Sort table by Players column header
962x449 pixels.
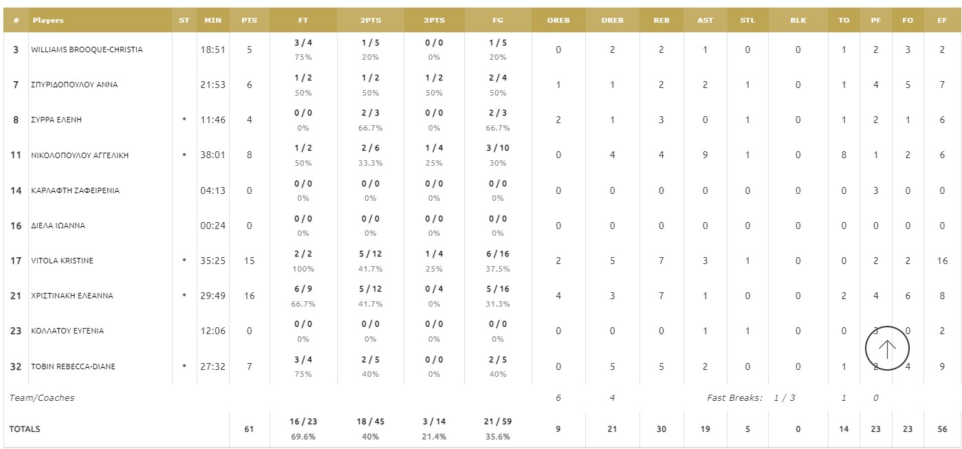tap(48, 21)
